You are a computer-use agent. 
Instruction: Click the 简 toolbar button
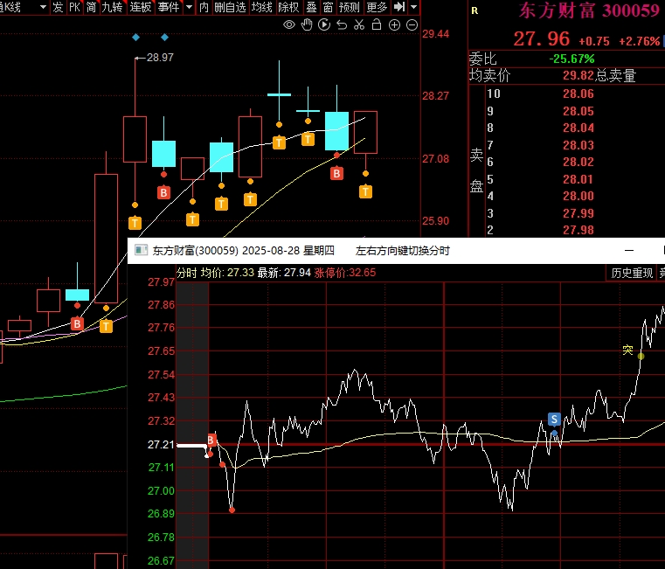(x=91, y=7)
